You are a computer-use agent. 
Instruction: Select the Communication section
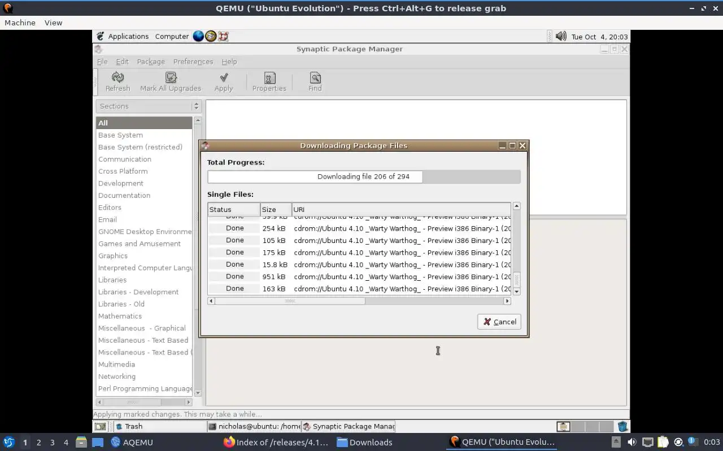coord(144,159)
